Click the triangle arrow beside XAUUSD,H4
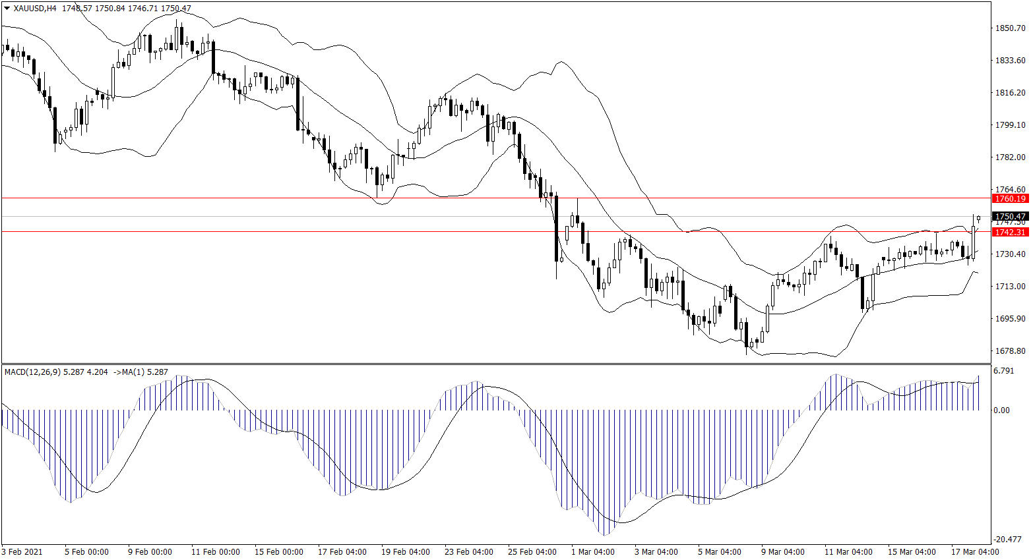The height and width of the screenshot is (560, 1033). [7, 9]
